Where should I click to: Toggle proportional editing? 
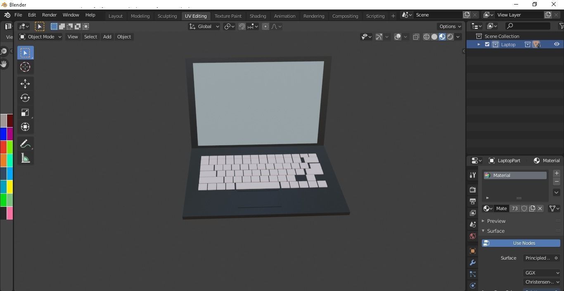tap(265, 26)
